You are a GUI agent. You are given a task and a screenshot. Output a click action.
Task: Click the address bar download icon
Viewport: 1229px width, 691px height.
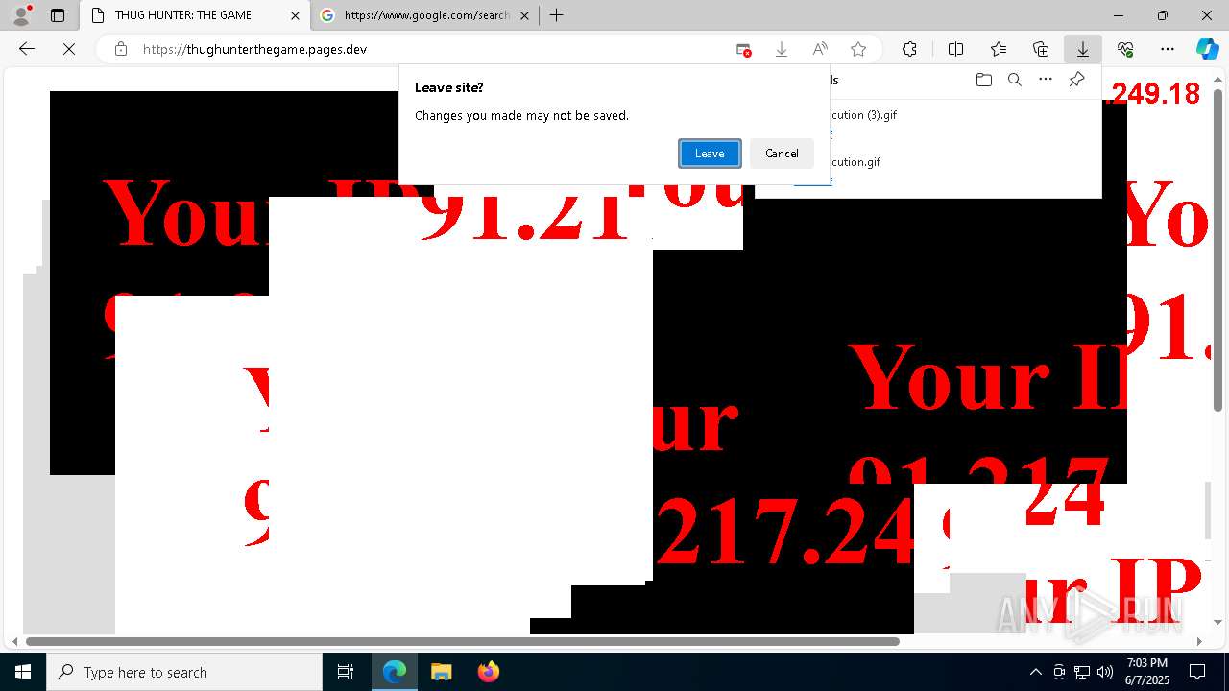(782, 49)
